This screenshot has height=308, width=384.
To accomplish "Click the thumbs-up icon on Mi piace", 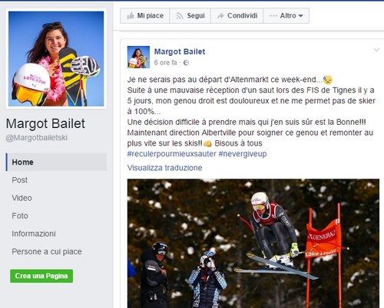I will tap(131, 16).
